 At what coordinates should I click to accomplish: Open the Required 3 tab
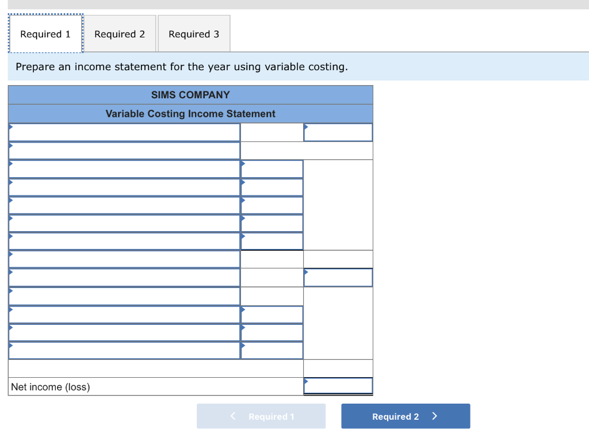coord(194,34)
